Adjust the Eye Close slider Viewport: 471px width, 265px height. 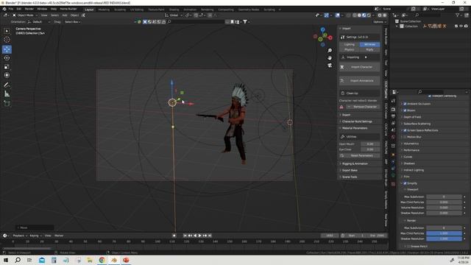[x=370, y=149]
